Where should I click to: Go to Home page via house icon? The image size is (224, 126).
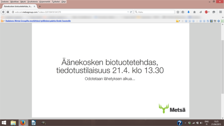[x=195, y=12]
